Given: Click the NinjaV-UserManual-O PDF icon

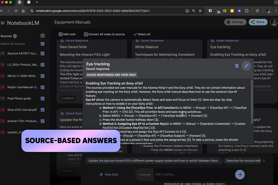Looking at the screenshot, I should pyautogui.click(x=3, y=87).
